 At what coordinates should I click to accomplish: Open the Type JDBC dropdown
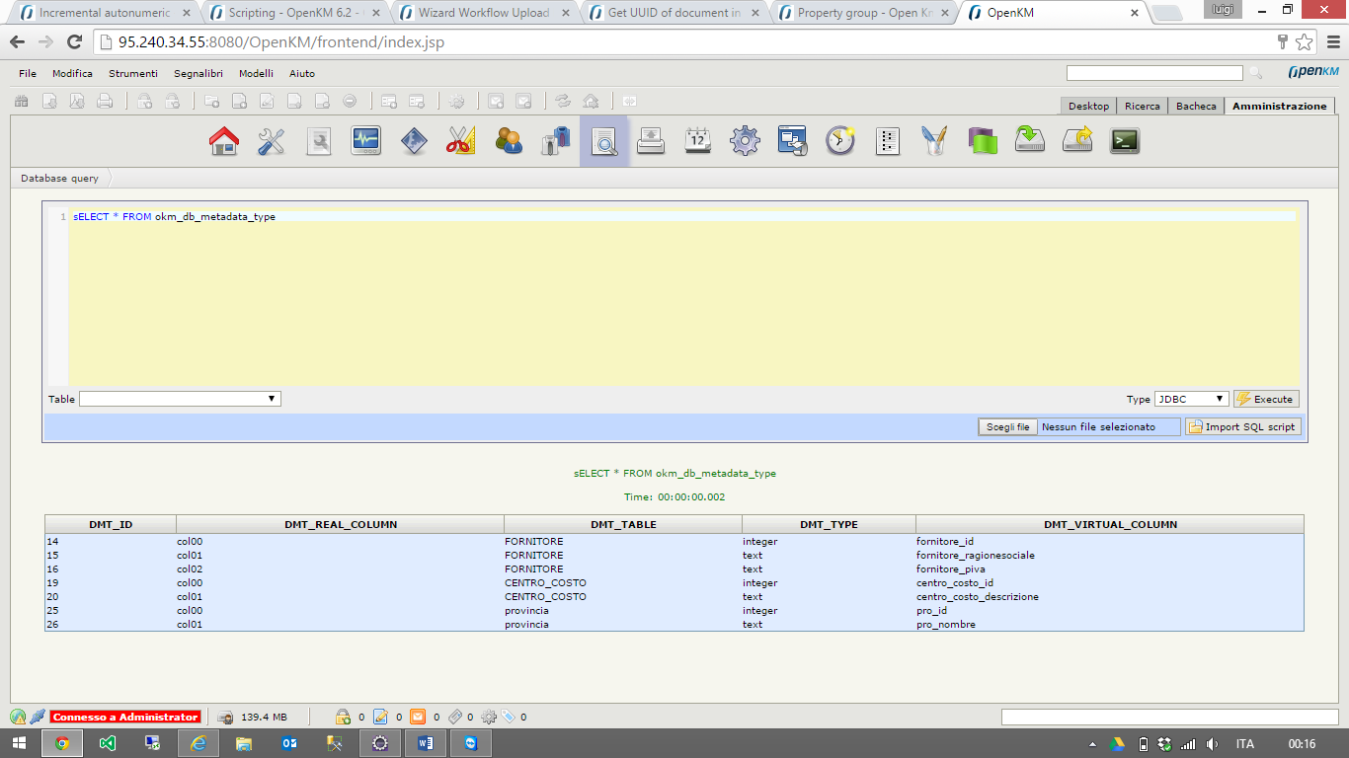pyautogui.click(x=1191, y=399)
